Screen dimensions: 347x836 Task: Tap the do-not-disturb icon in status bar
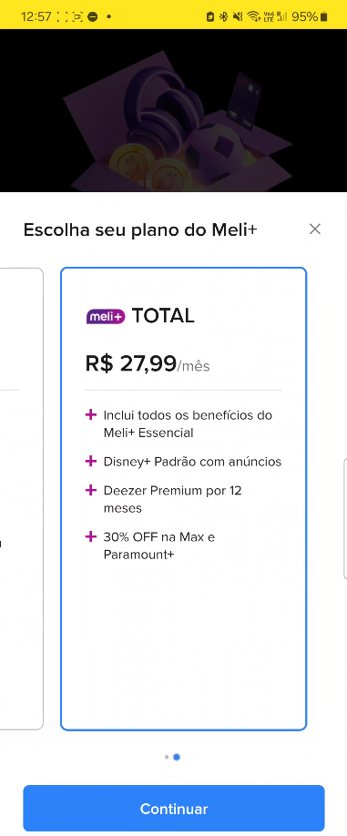click(x=92, y=16)
